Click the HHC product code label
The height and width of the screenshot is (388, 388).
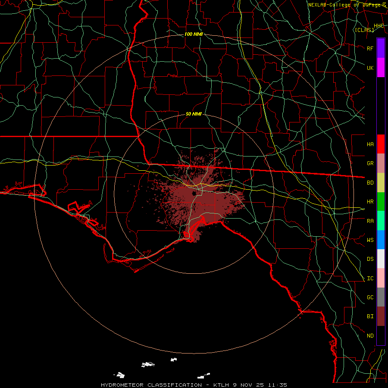tap(379, 26)
